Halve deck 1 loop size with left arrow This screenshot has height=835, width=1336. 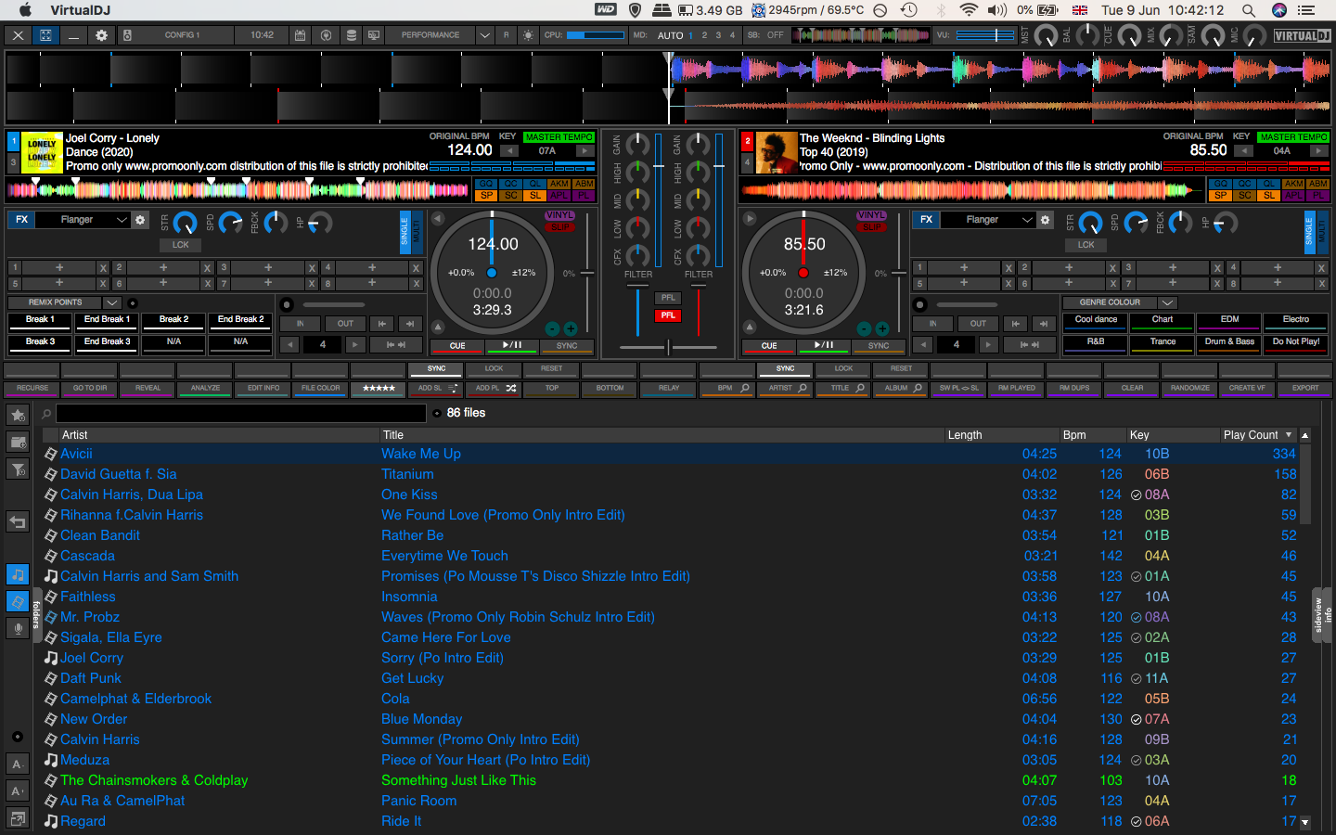coord(289,344)
